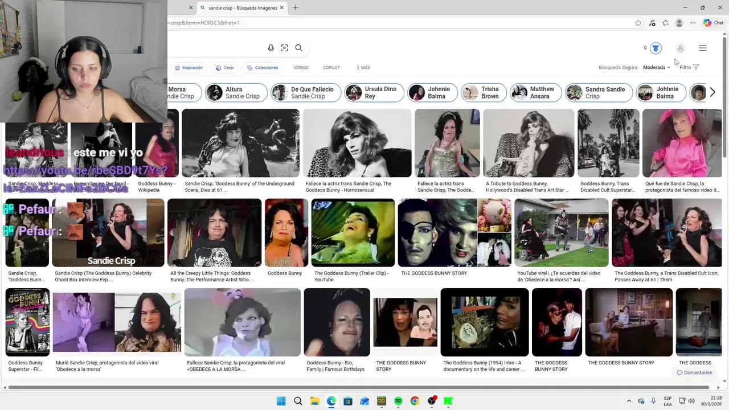Open Windows Start menu
729x410 pixels.
coord(281,401)
